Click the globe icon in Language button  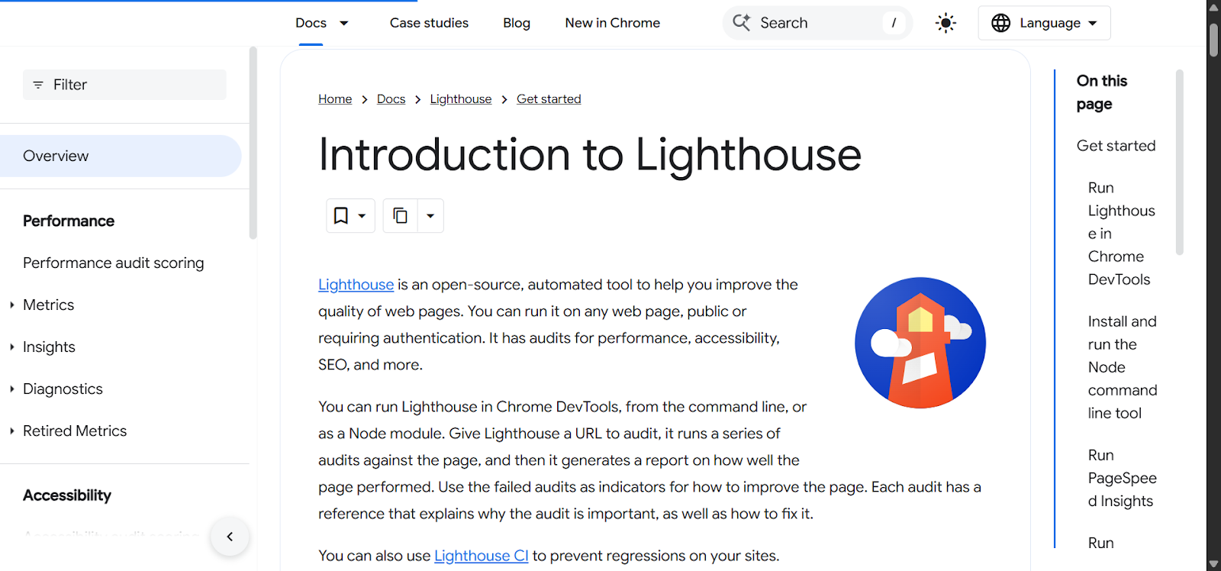(x=1000, y=23)
